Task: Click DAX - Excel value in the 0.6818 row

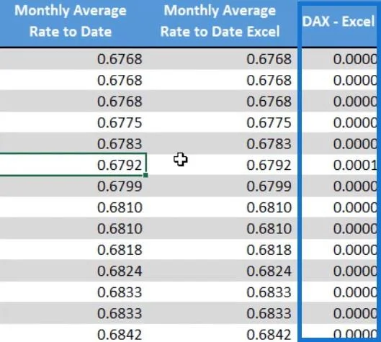Action: click(x=355, y=250)
